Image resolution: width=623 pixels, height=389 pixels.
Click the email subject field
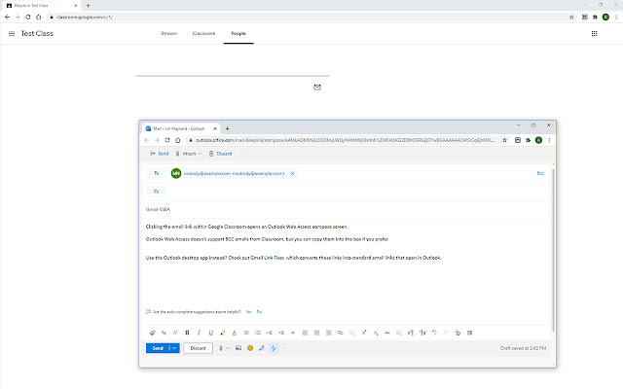346,209
